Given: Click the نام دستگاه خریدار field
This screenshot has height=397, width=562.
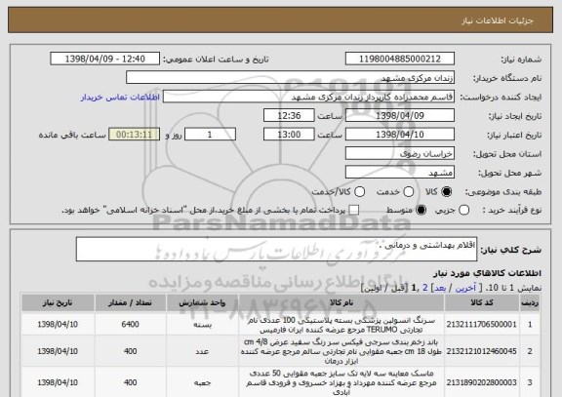Looking at the screenshot, I should tap(290, 78).
